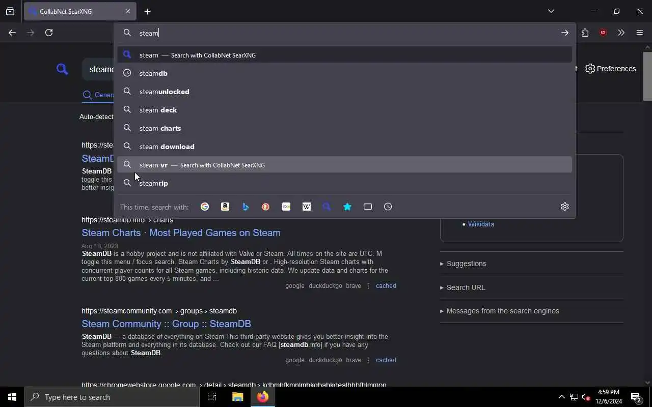Select steam vr suggestion
Image resolution: width=652 pixels, height=407 pixels.
pos(344,165)
